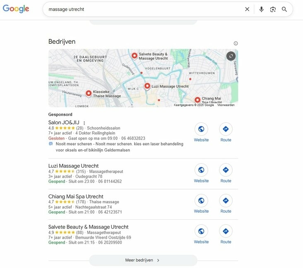Click Salvete's (88) review count
The image size is (303, 268).
point(79,232)
